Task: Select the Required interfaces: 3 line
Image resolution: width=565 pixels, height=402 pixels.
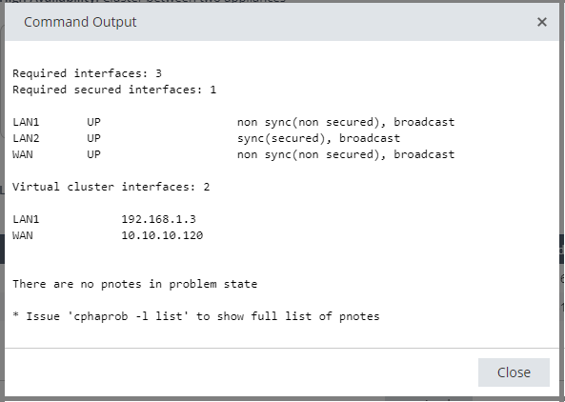Action: pos(88,73)
